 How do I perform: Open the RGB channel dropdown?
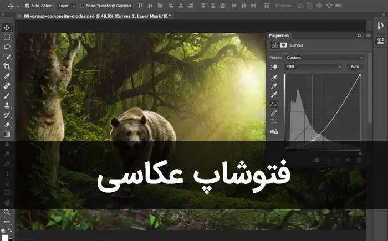(313, 66)
